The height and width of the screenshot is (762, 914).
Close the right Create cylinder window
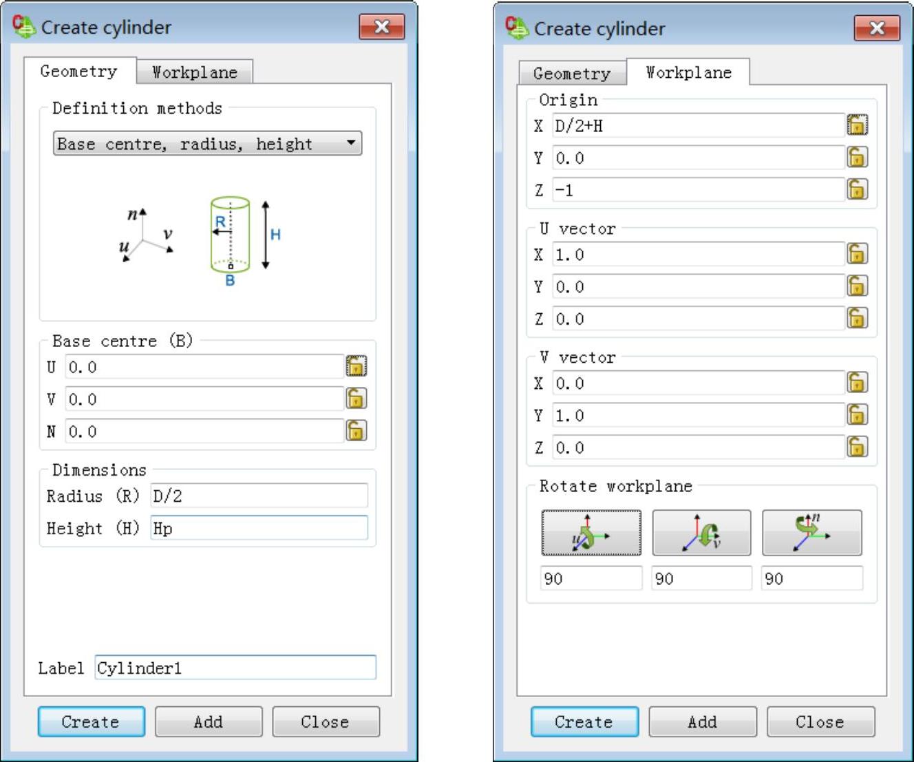(877, 28)
